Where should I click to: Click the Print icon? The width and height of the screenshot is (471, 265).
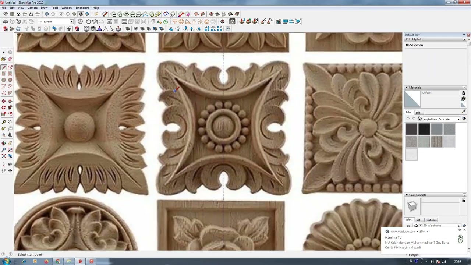69,29
